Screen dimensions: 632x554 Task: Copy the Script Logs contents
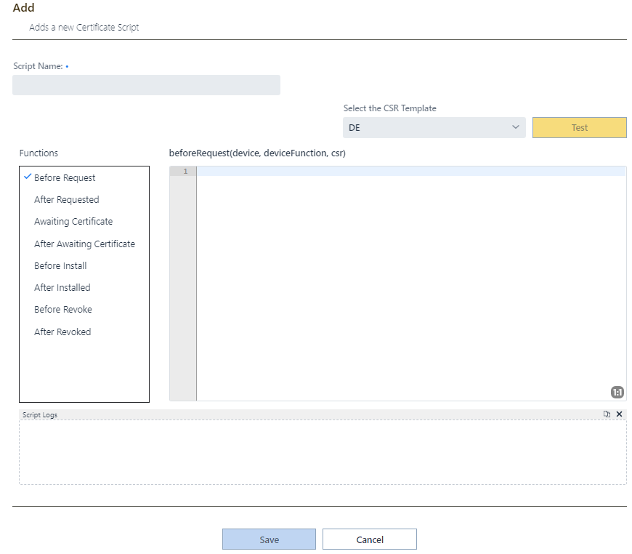coord(607,414)
